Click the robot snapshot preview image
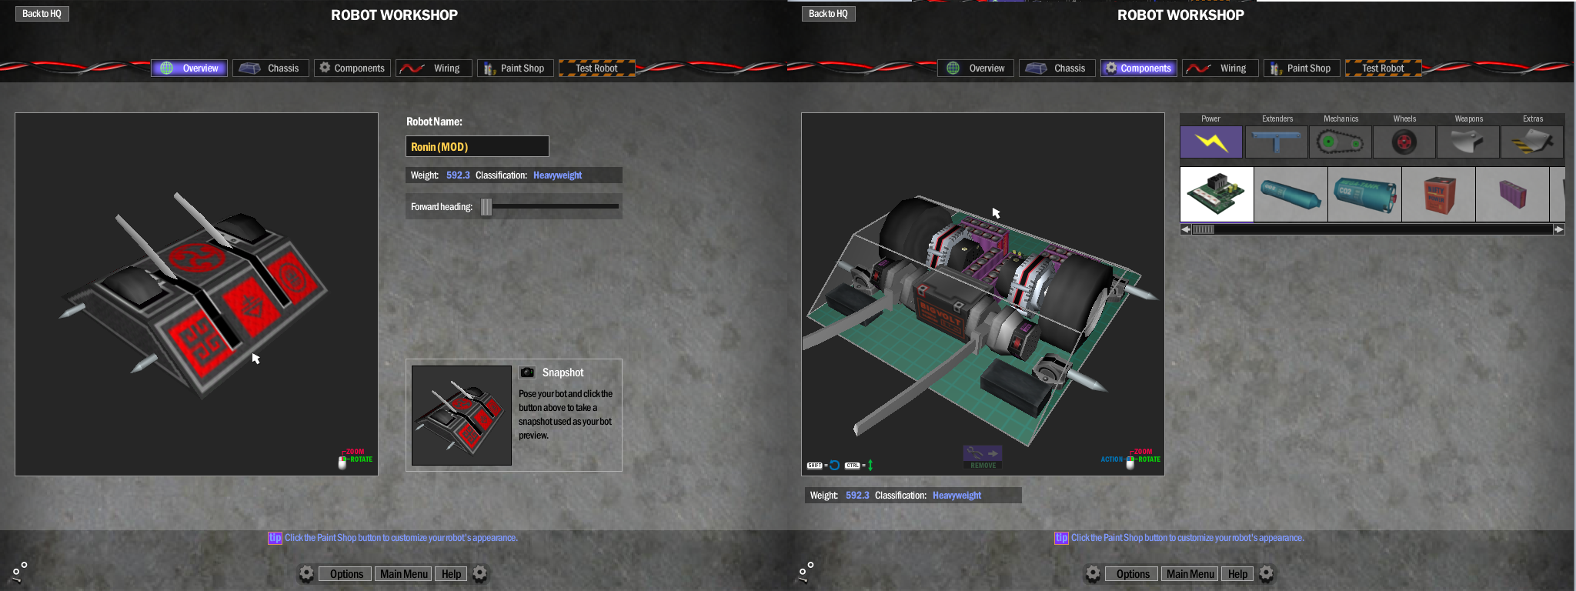This screenshot has width=1576, height=591. [462, 416]
